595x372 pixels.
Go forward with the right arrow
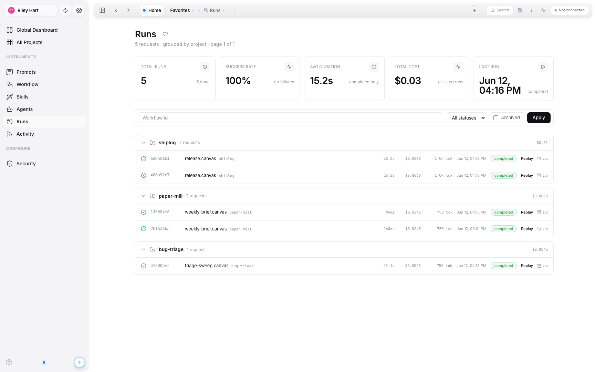click(128, 10)
